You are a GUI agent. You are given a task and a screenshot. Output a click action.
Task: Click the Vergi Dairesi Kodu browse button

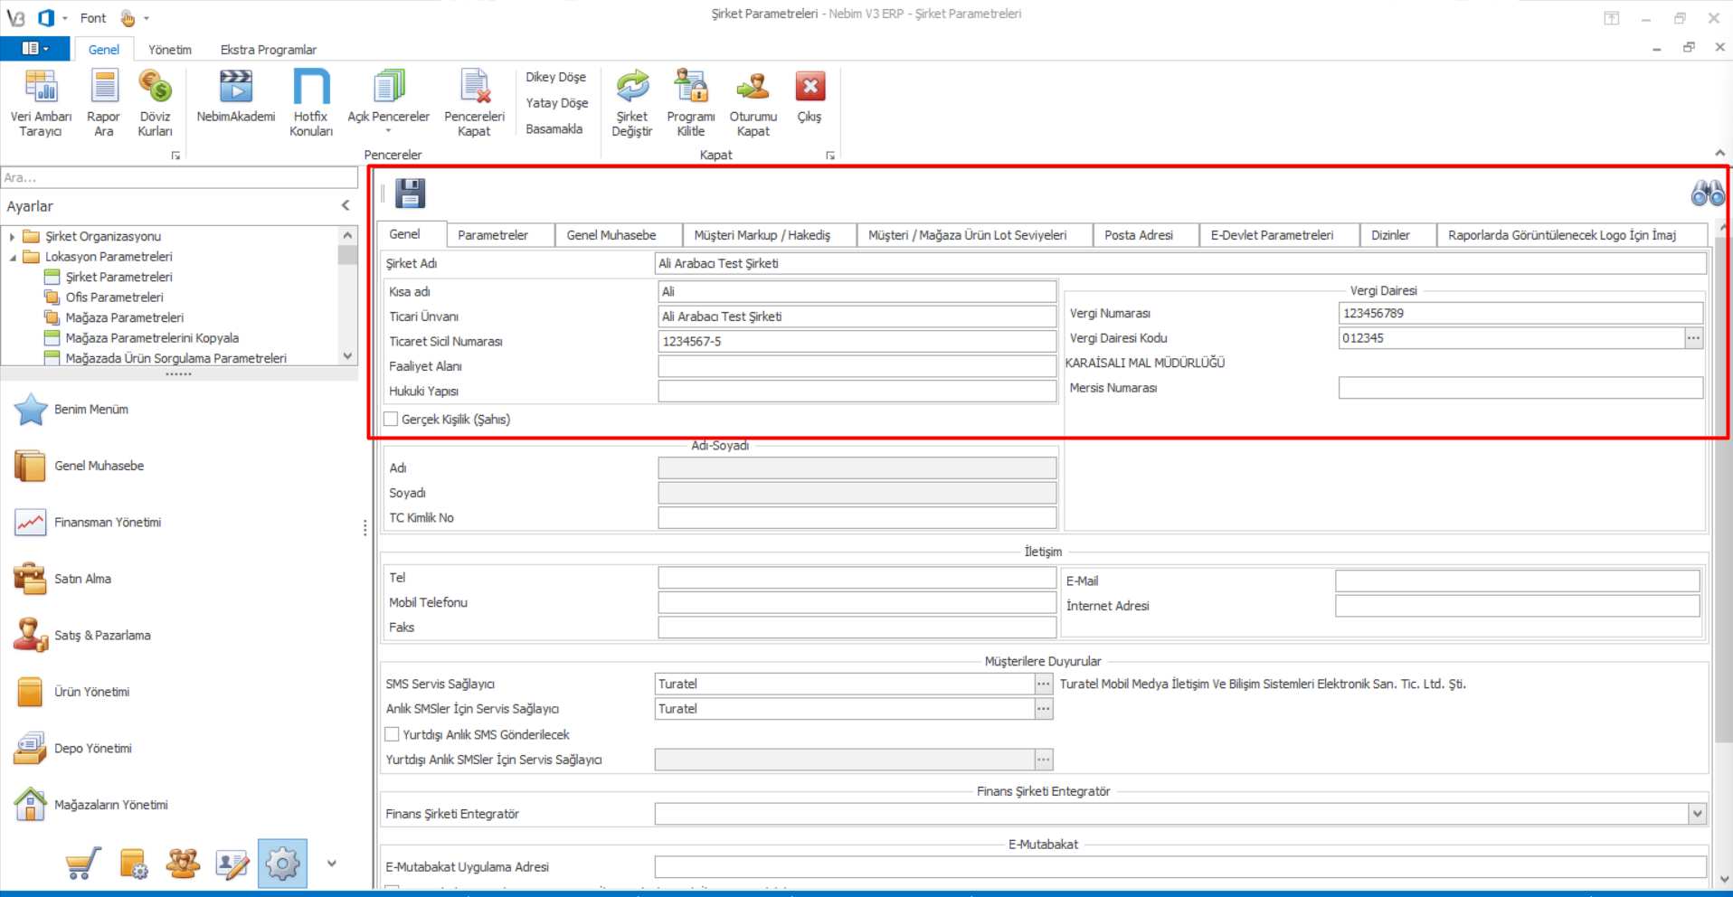point(1693,338)
